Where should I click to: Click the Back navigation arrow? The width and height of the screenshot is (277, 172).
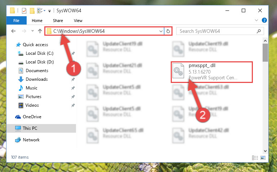pos(13,31)
